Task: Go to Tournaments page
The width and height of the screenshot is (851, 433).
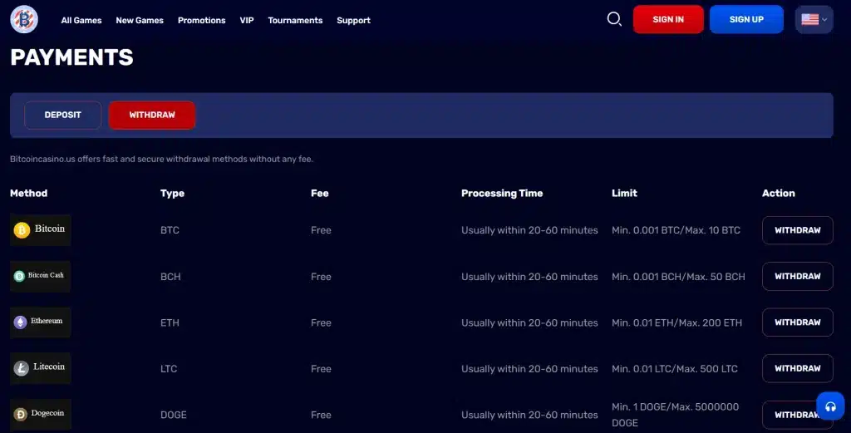Action: coord(295,20)
